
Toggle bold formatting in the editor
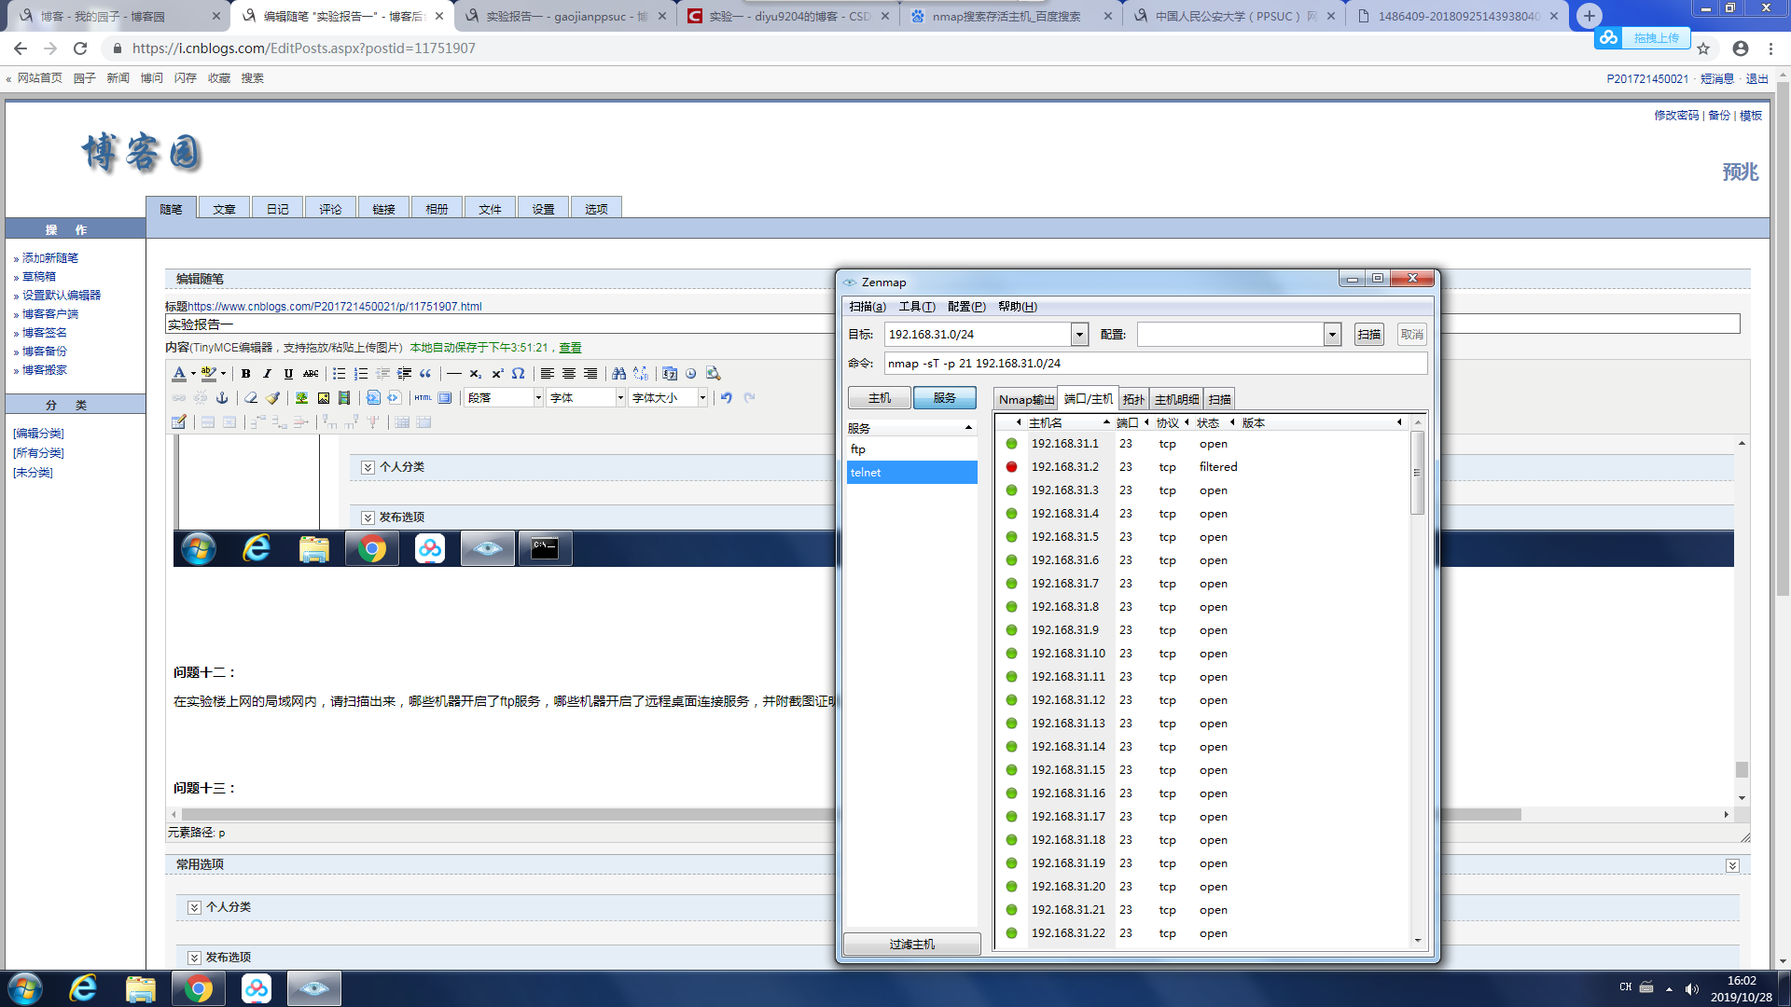(245, 373)
